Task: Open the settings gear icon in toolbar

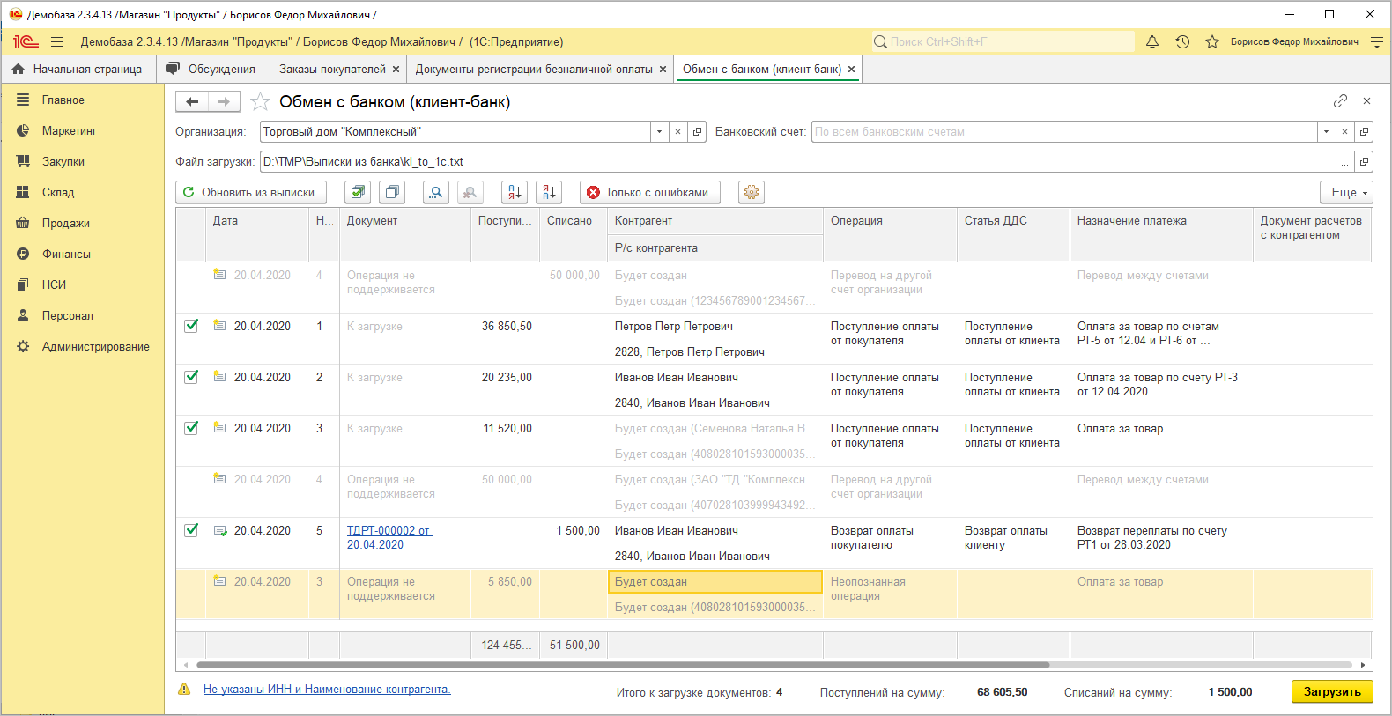Action: 752,192
